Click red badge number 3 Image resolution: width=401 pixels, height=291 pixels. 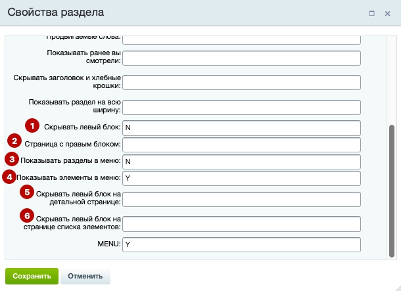pos(12,160)
